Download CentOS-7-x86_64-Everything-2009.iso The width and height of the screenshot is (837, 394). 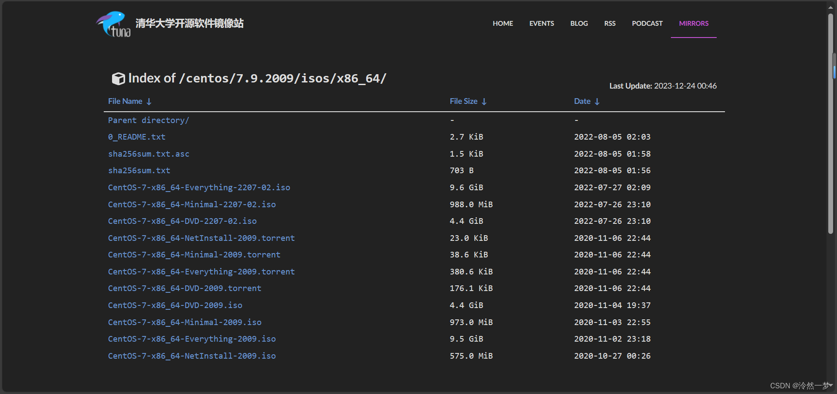192,339
